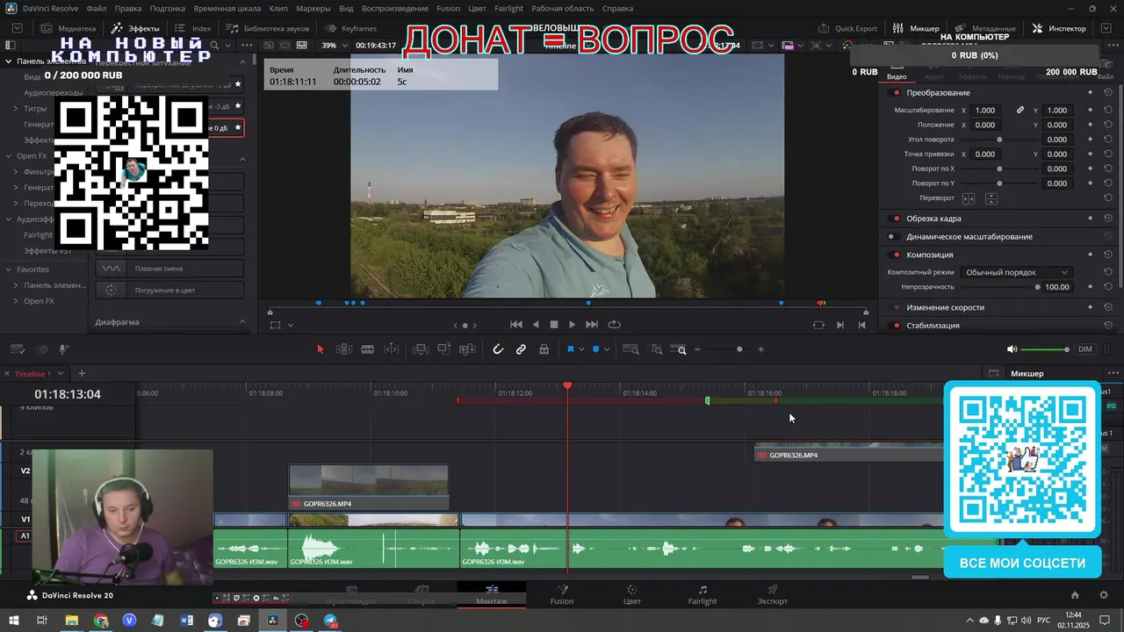Open the Правка menu
Image resolution: width=1124 pixels, height=632 pixels.
128,8
